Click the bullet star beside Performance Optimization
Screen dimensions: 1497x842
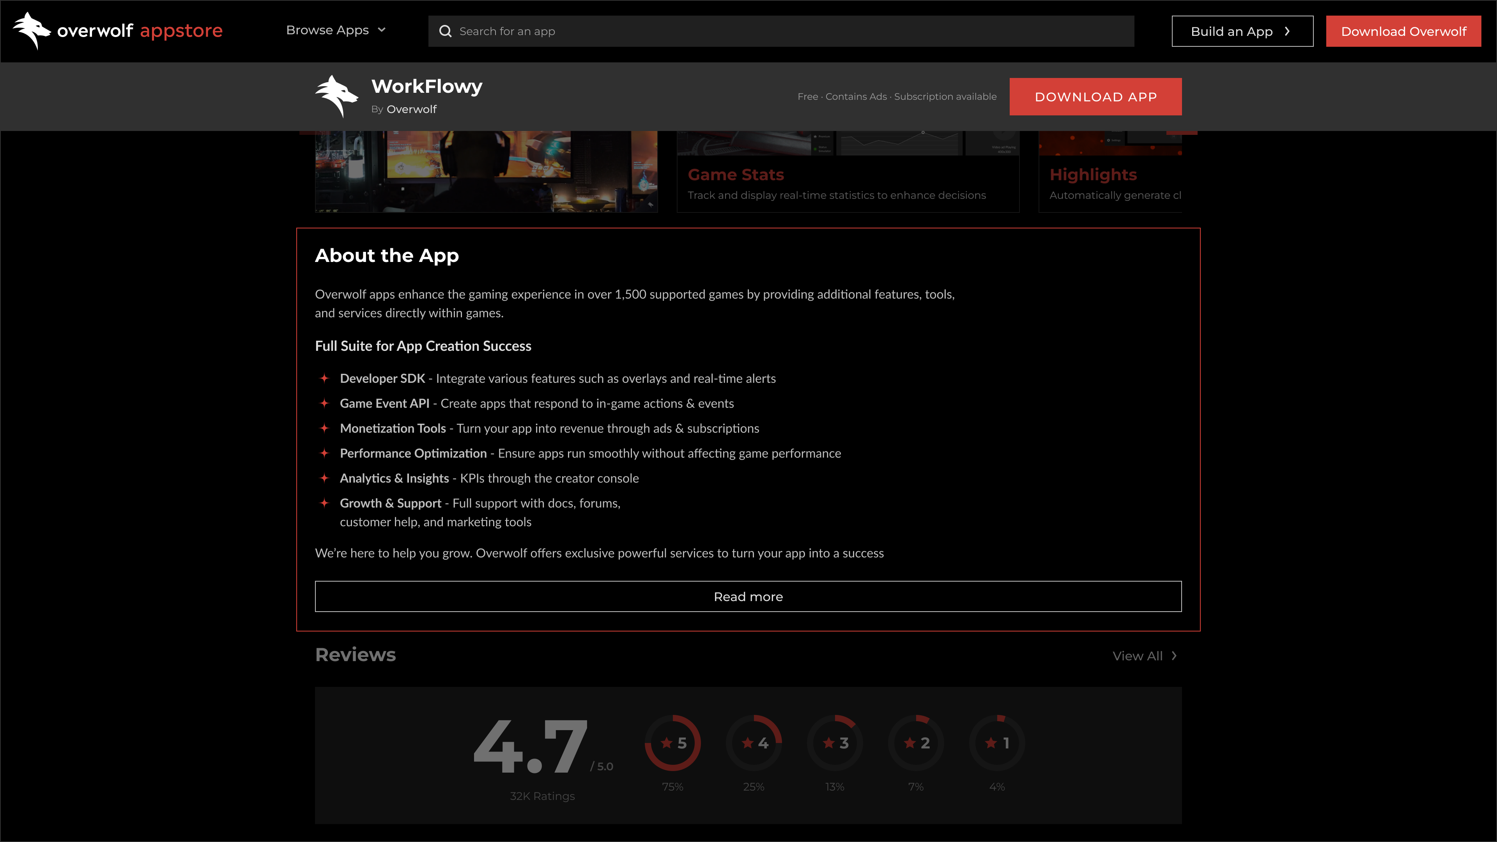[x=324, y=453]
